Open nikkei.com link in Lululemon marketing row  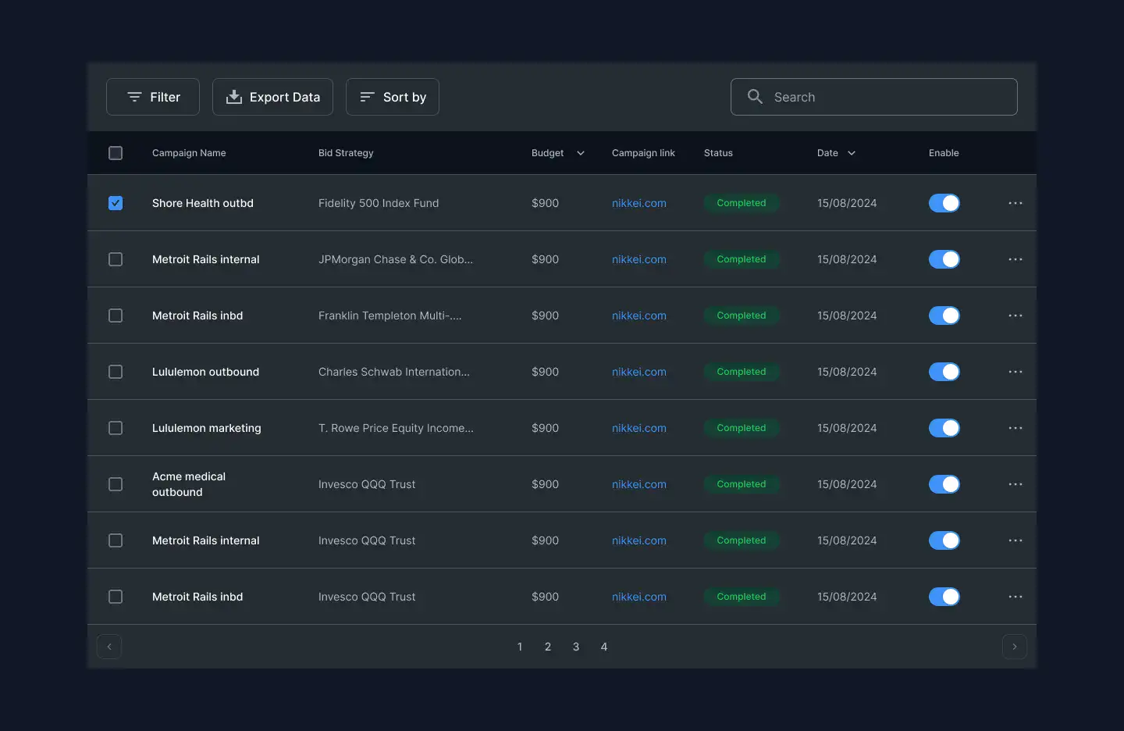point(639,428)
